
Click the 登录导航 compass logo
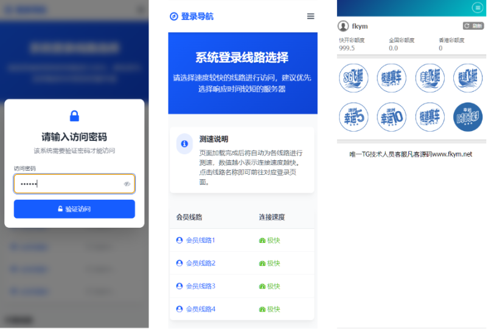(x=173, y=16)
